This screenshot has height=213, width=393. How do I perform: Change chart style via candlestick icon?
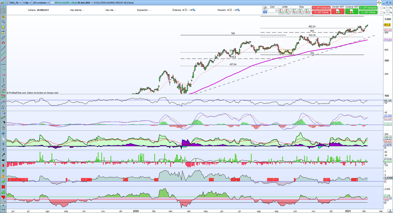[3, 3]
